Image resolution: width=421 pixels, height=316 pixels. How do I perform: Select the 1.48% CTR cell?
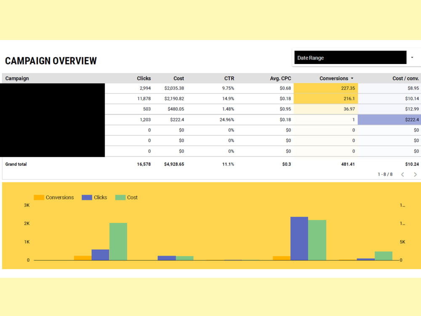228,109
